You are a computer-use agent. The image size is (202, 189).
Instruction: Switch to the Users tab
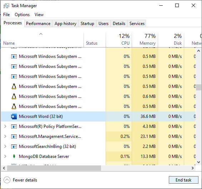click(x=103, y=24)
